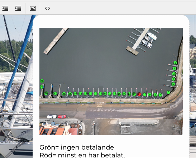Click the decrease indent icon
196x161 pixels.
5,8
